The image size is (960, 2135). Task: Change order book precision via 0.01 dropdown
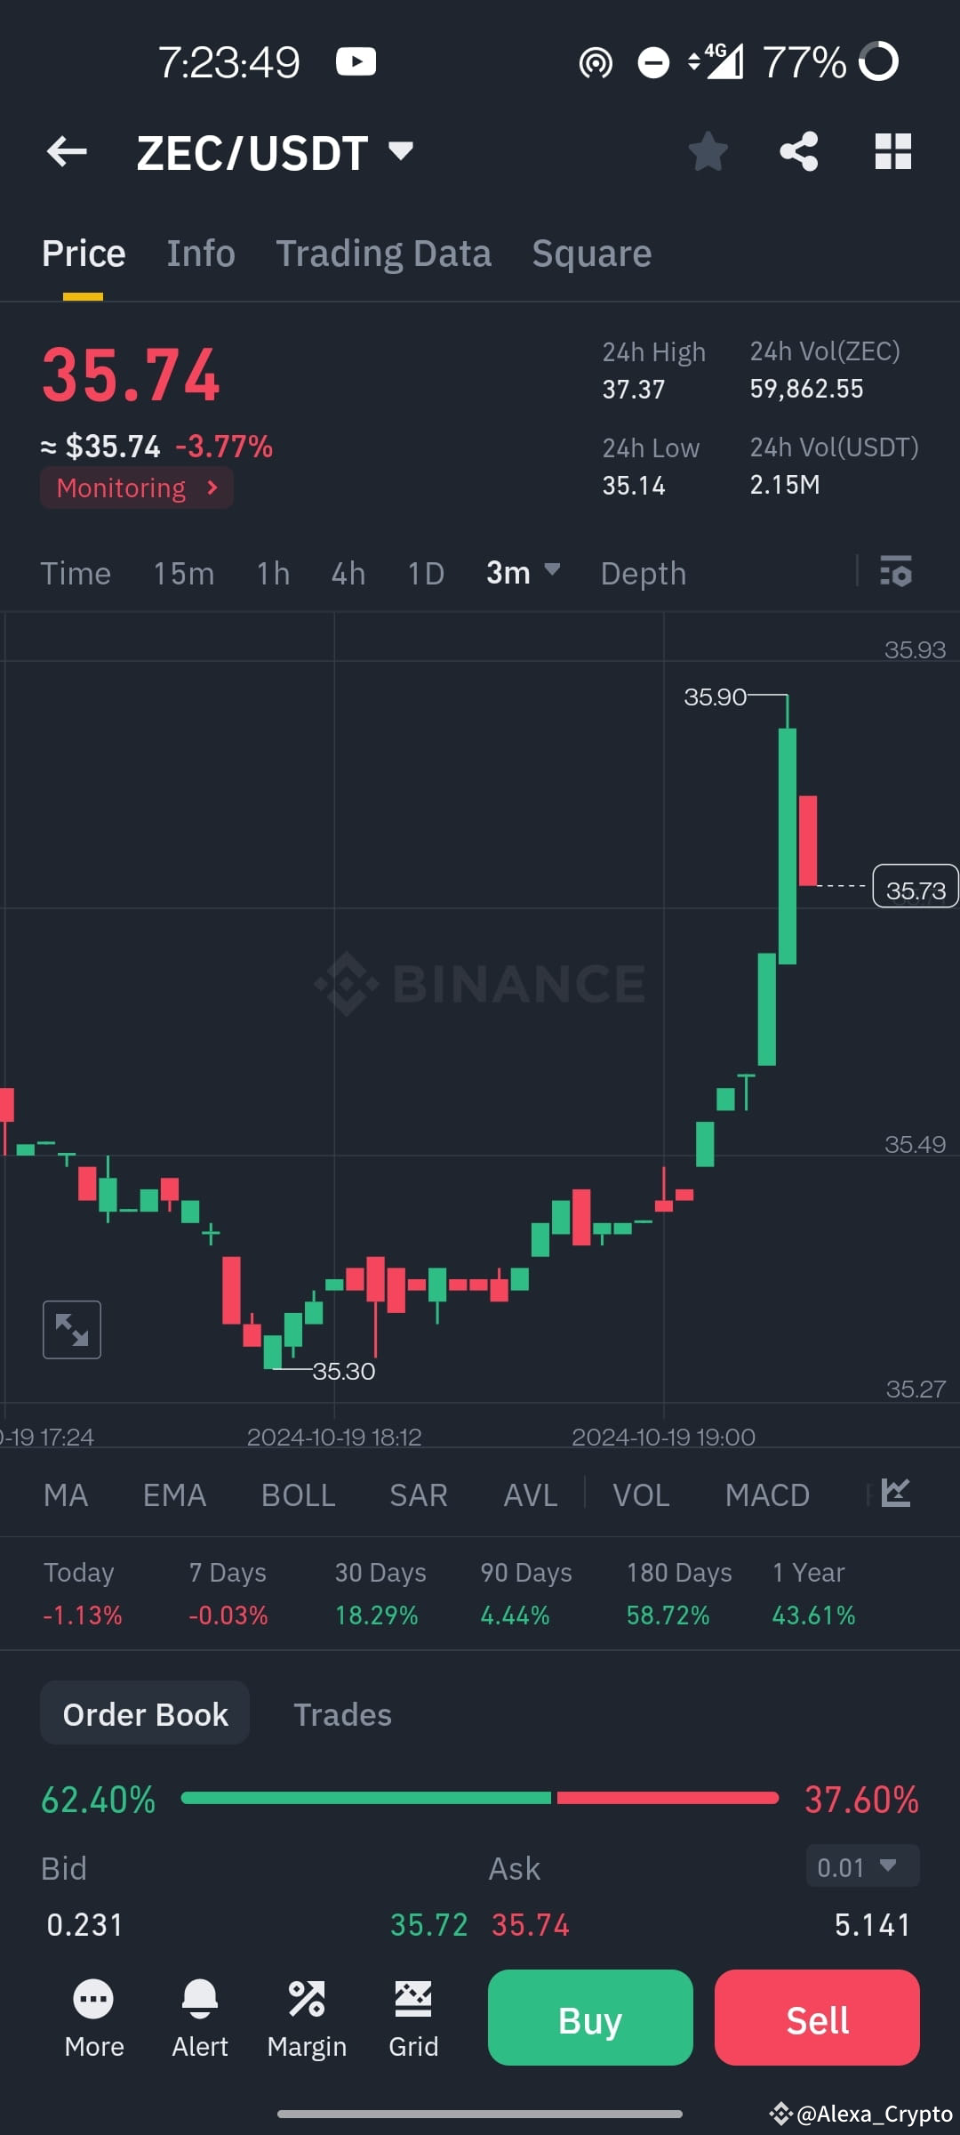click(860, 1867)
